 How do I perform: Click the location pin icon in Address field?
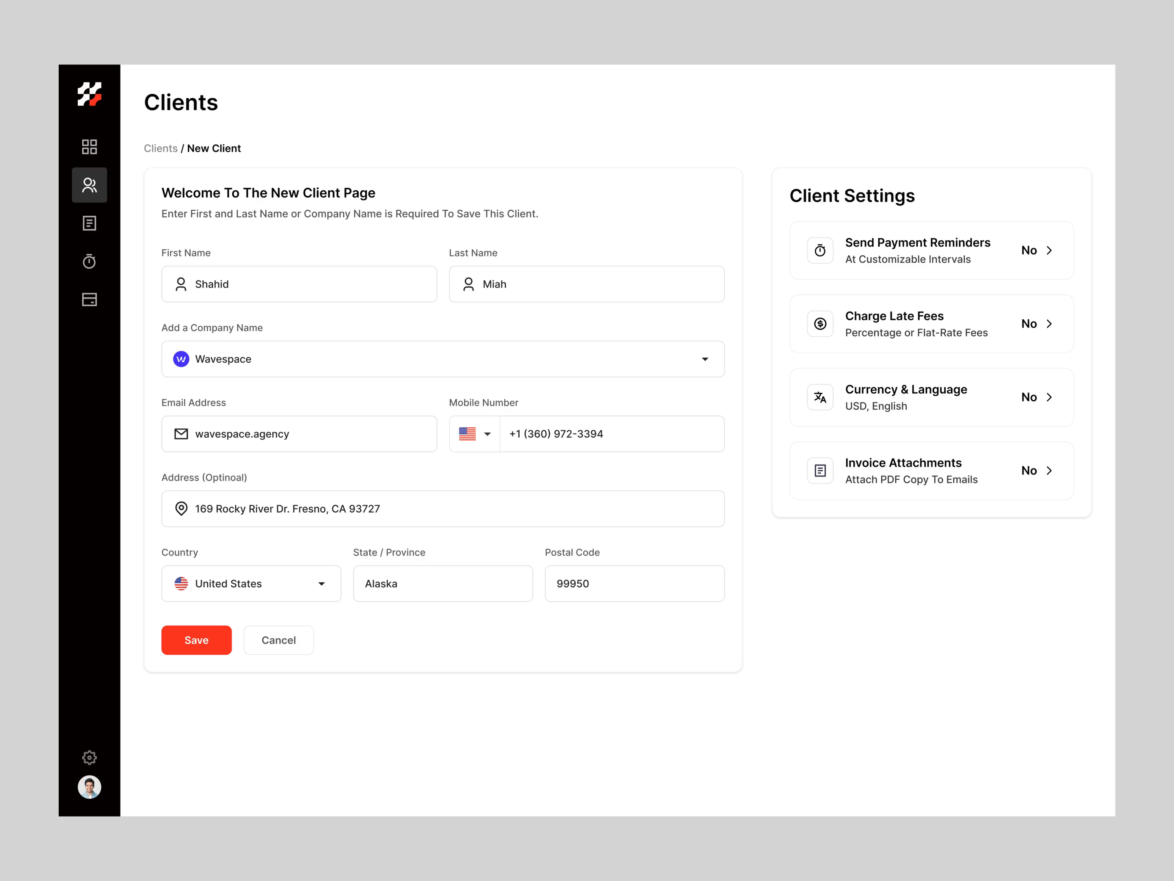point(181,509)
